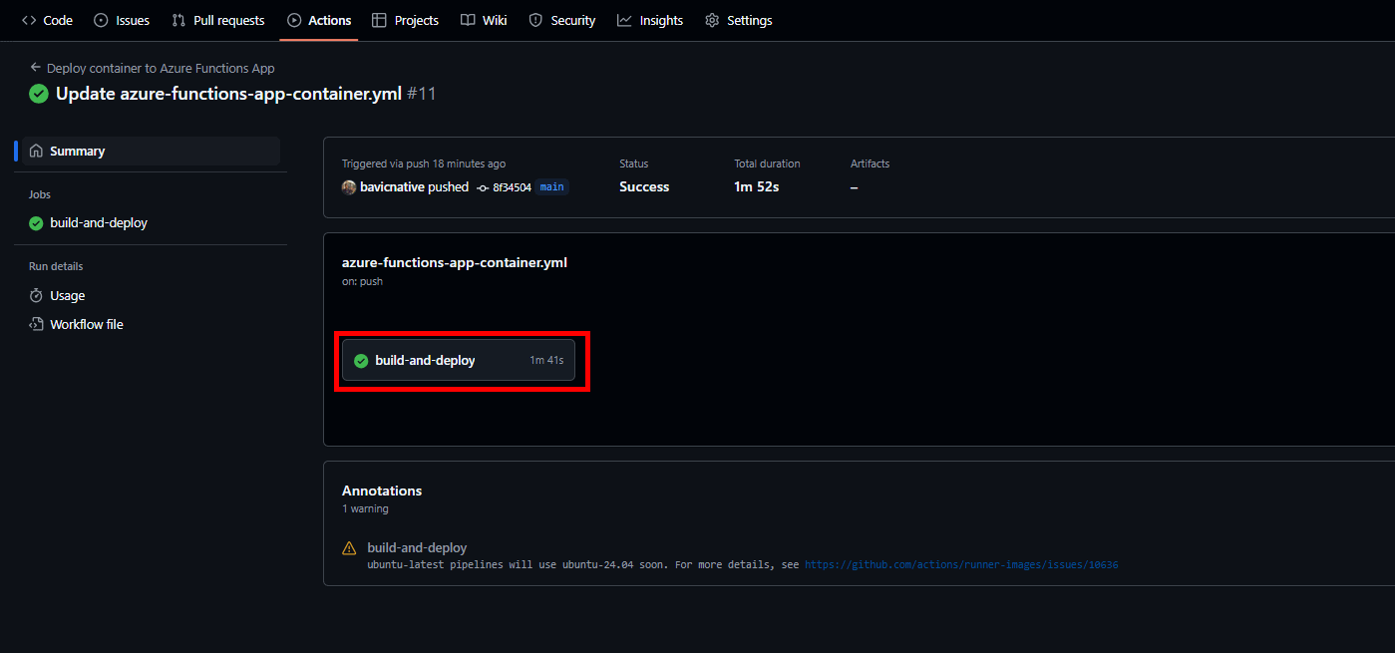Click the back arrow icon beside Deploy container
Screen dimensions: 1395x653
(x=36, y=68)
